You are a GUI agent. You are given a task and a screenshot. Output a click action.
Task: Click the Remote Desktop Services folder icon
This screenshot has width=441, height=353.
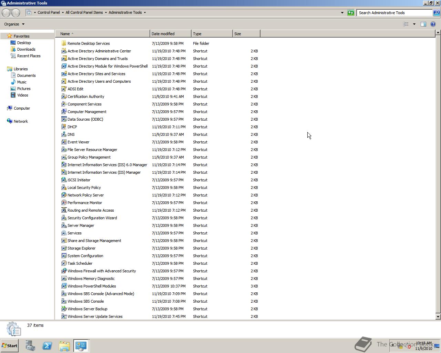click(64, 43)
